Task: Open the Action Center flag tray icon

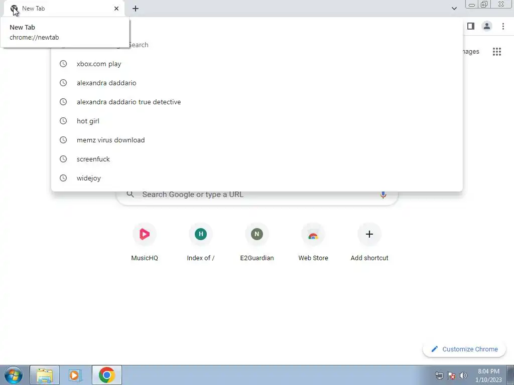Action: pos(451,375)
